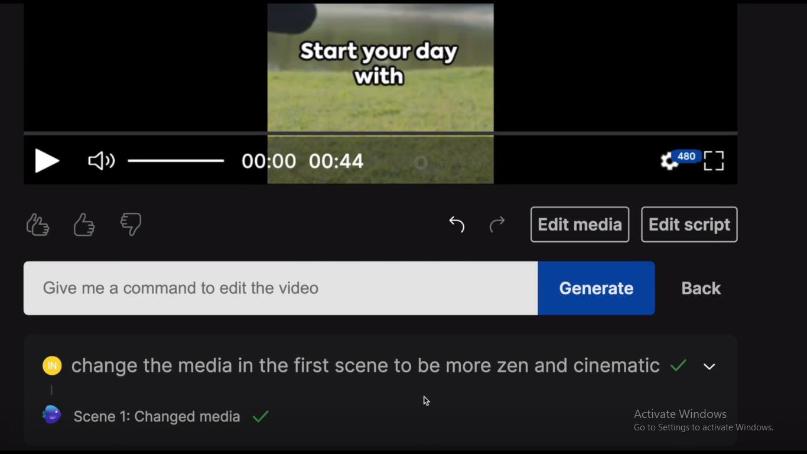Click the double thumbs up icon
Screen dimensions: 807x454
click(x=38, y=225)
